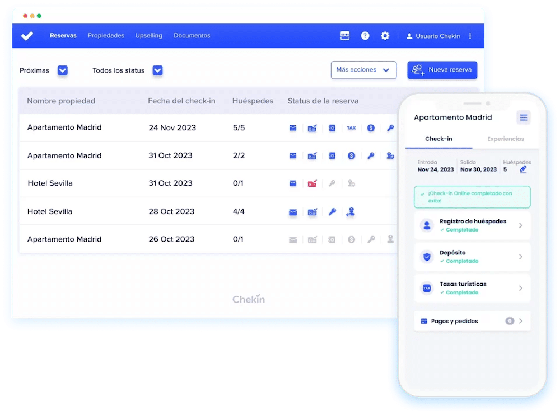560x411 pixels.
Task: Click the Chekin checkmark logo
Action: pos(27,36)
